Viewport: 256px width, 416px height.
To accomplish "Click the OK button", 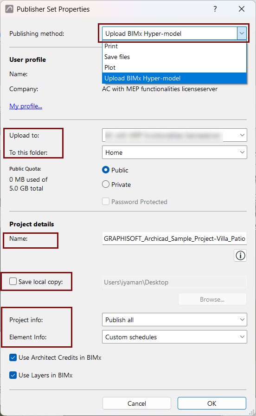I will pos(212,403).
